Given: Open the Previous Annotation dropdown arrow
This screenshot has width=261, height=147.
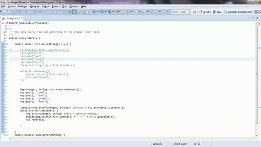Looking at the screenshot, I should 147,12.
